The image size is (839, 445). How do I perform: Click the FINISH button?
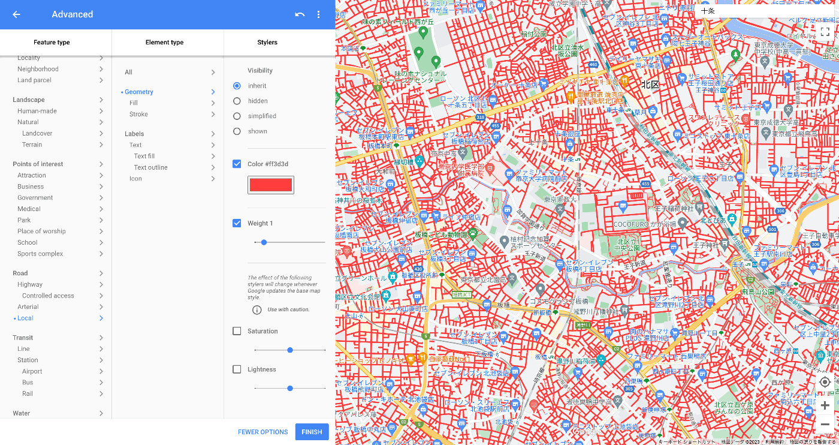pos(312,432)
